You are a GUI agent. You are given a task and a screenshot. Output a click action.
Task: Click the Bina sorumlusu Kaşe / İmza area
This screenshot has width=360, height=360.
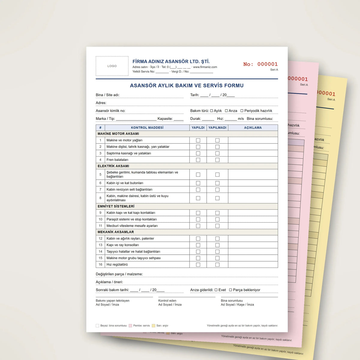tap(249, 302)
